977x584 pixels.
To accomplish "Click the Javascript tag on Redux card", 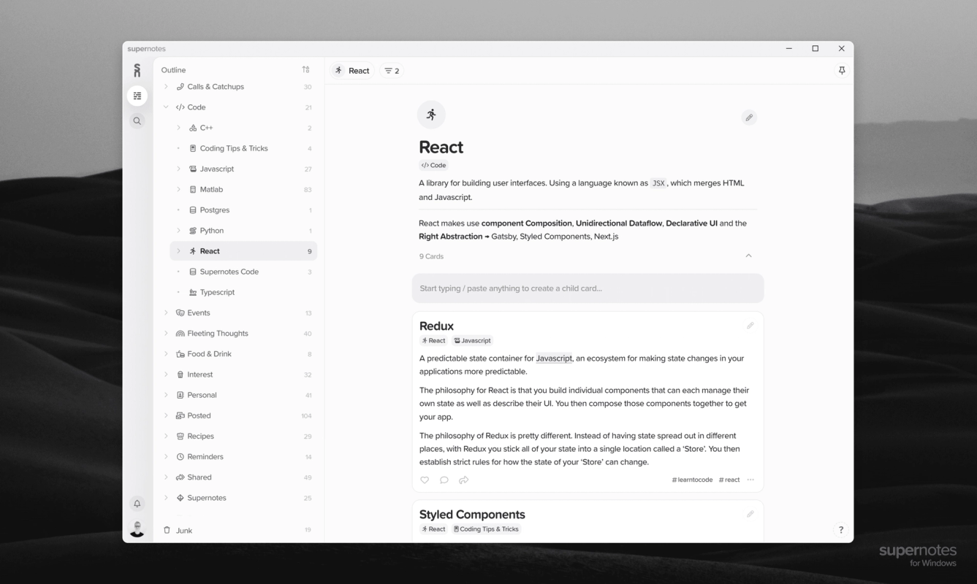I will tap(472, 341).
